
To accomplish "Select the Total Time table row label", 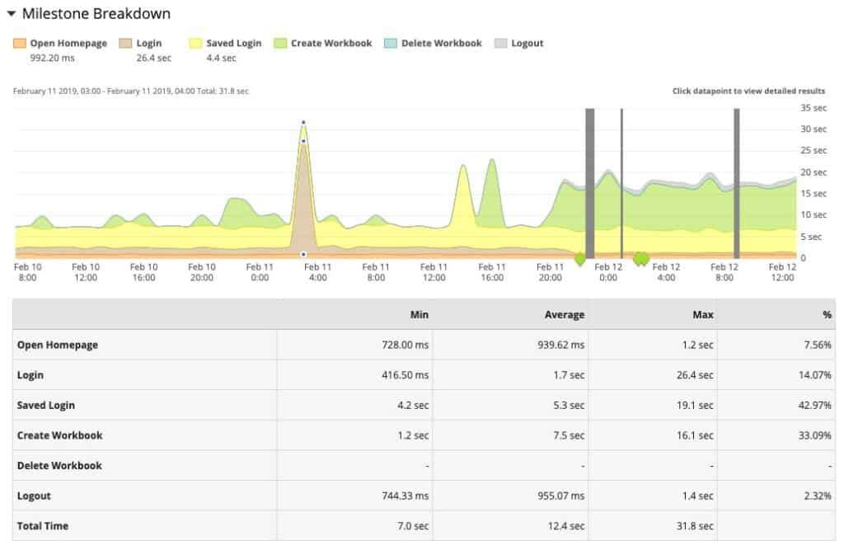I will 43,526.
